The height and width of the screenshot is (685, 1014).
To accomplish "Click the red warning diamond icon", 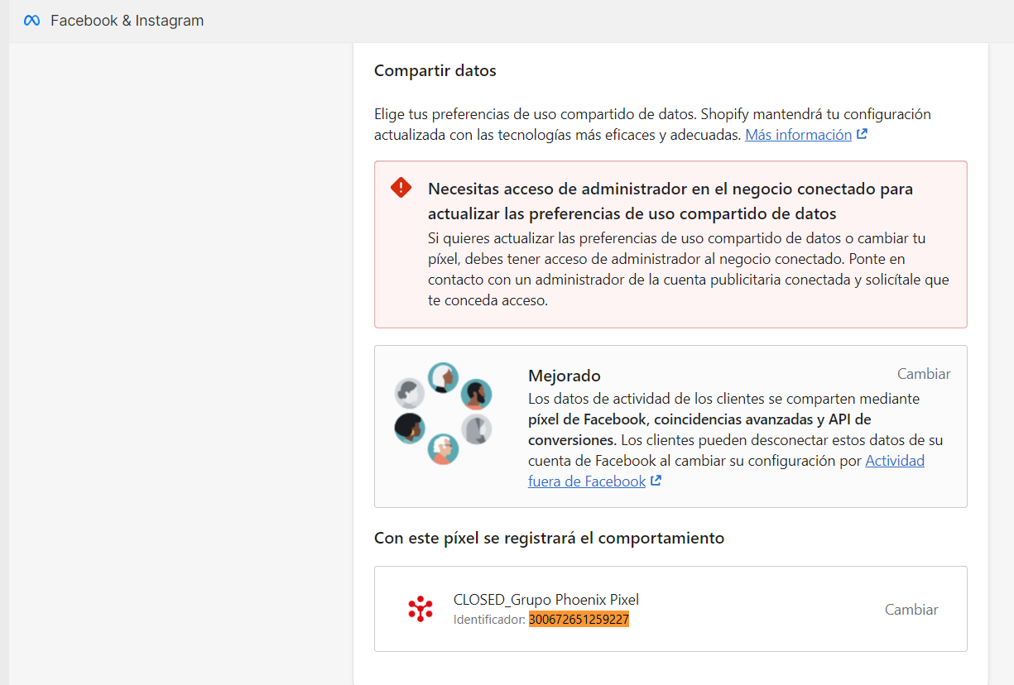I will (x=401, y=188).
